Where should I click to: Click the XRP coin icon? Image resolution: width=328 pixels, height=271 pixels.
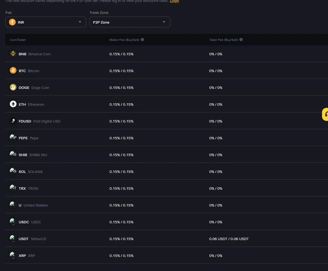tap(13, 255)
